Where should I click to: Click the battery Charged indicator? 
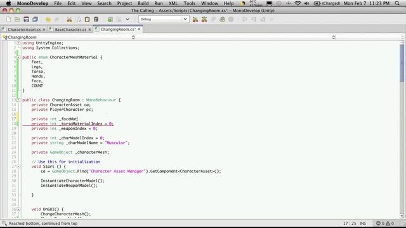[327, 3]
